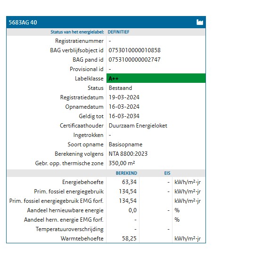Screen dimensions: 254x256
Task: Select the BAG verblijfsobject id value
Action: pos(134,50)
